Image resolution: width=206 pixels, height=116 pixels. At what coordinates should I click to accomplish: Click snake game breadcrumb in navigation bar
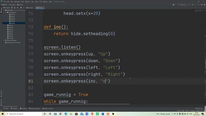[12, 5]
